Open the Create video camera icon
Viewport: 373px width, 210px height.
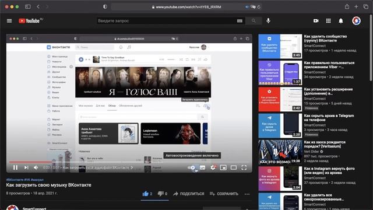coord(316,21)
